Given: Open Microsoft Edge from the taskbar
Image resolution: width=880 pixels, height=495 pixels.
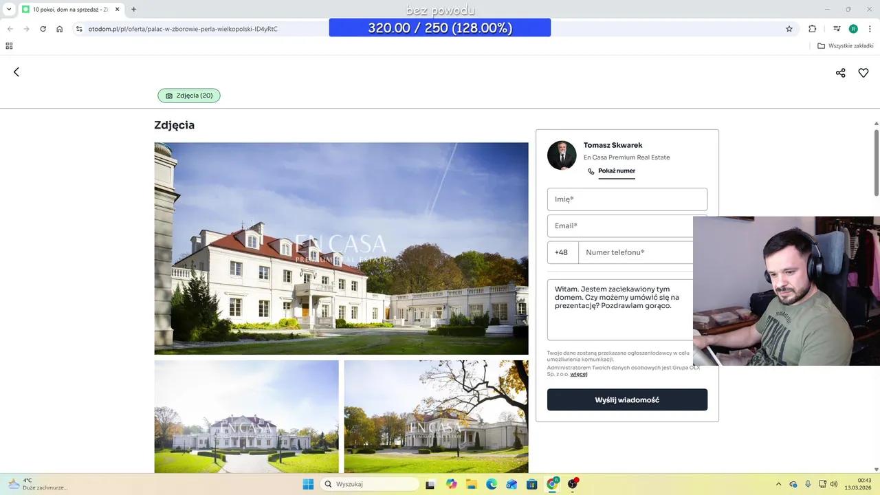Looking at the screenshot, I should click(x=492, y=484).
